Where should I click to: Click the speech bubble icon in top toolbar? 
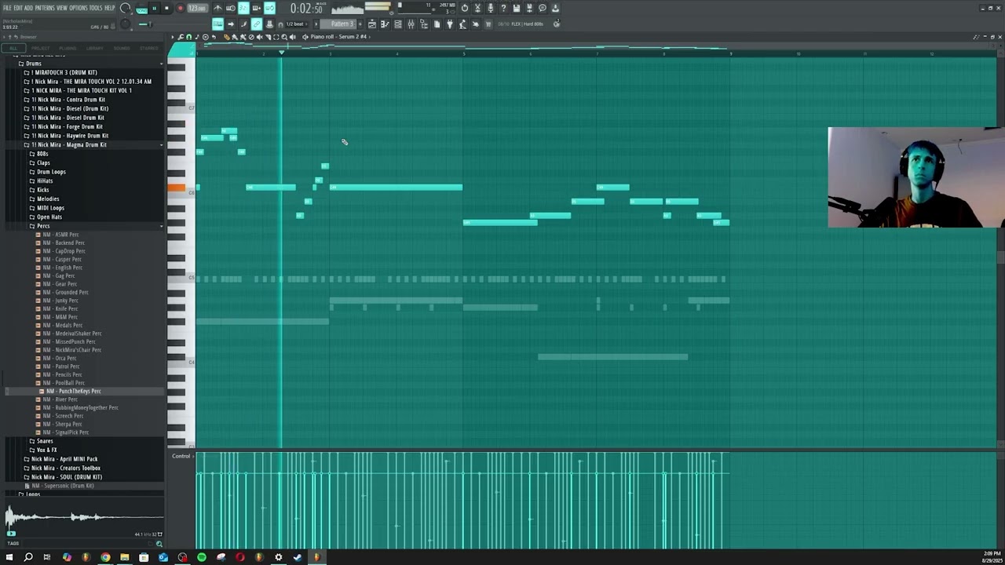click(542, 8)
